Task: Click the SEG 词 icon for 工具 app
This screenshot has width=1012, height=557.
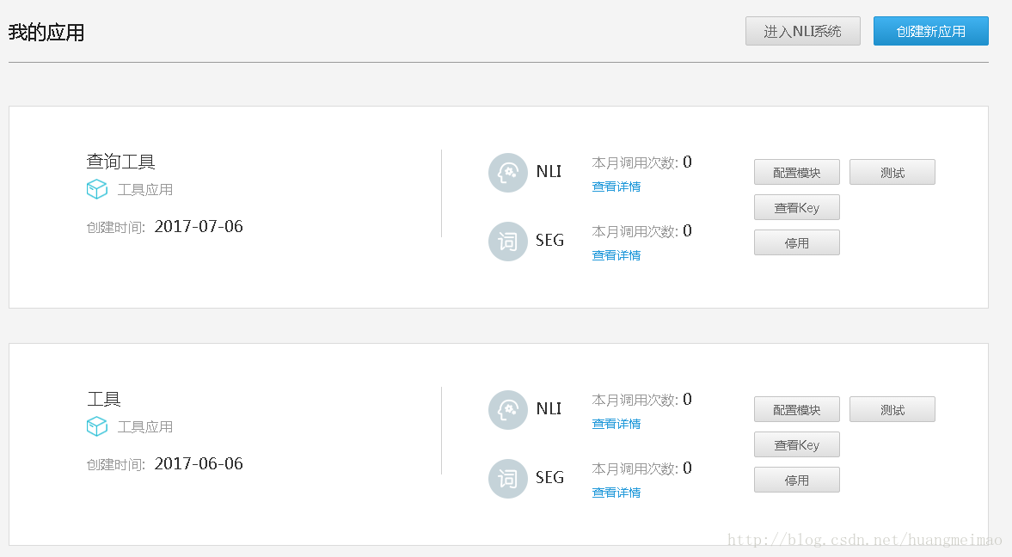Action: pos(508,478)
